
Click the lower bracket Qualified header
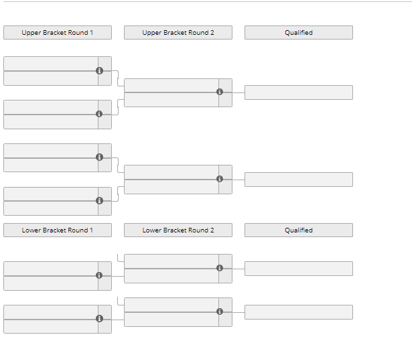click(299, 230)
